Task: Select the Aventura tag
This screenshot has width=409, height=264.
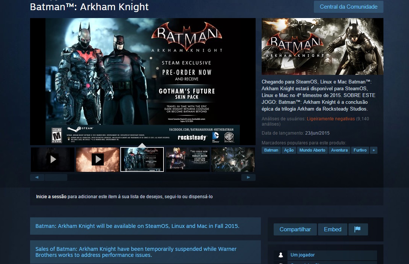Action: (339, 150)
